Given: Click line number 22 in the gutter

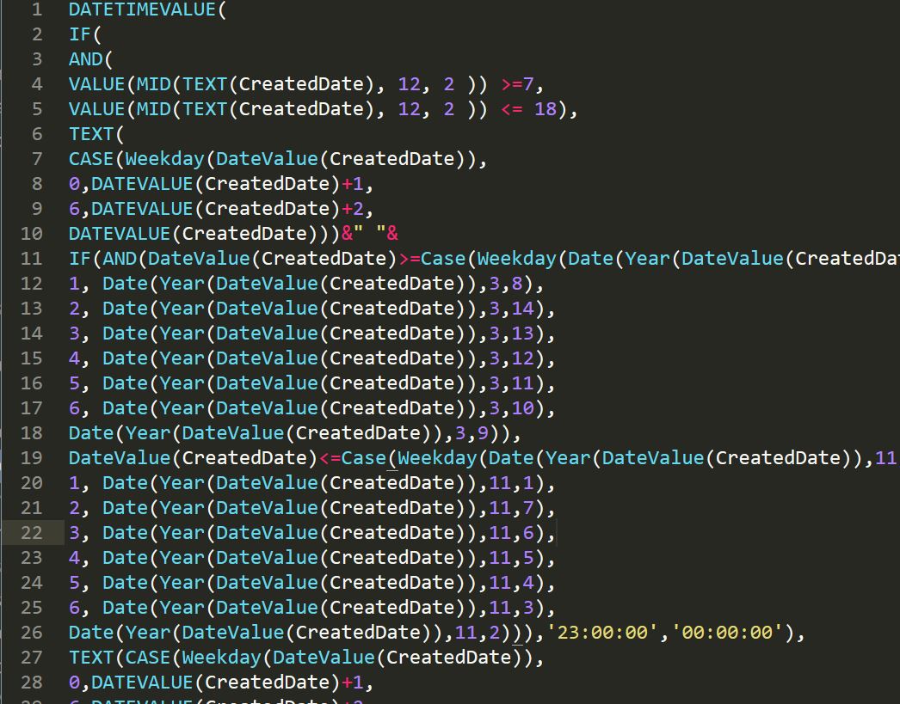Looking at the screenshot, I should (x=32, y=533).
